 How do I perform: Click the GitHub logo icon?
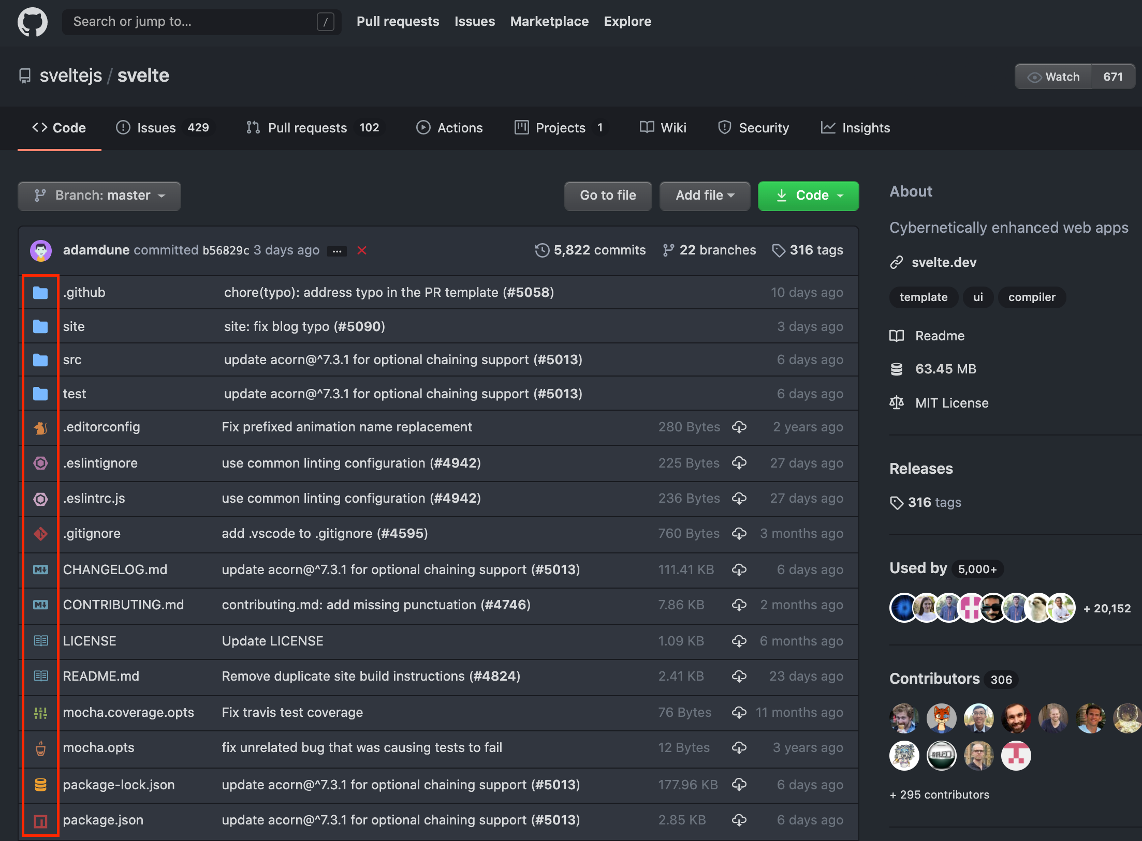pyautogui.click(x=33, y=22)
